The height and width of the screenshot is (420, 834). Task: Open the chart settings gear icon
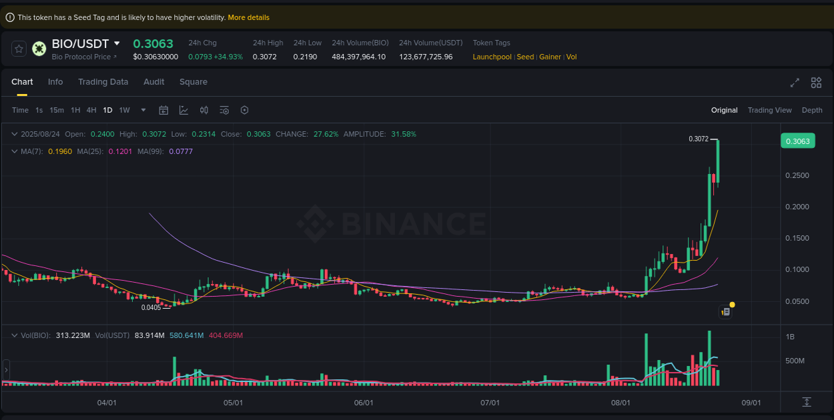(x=244, y=110)
